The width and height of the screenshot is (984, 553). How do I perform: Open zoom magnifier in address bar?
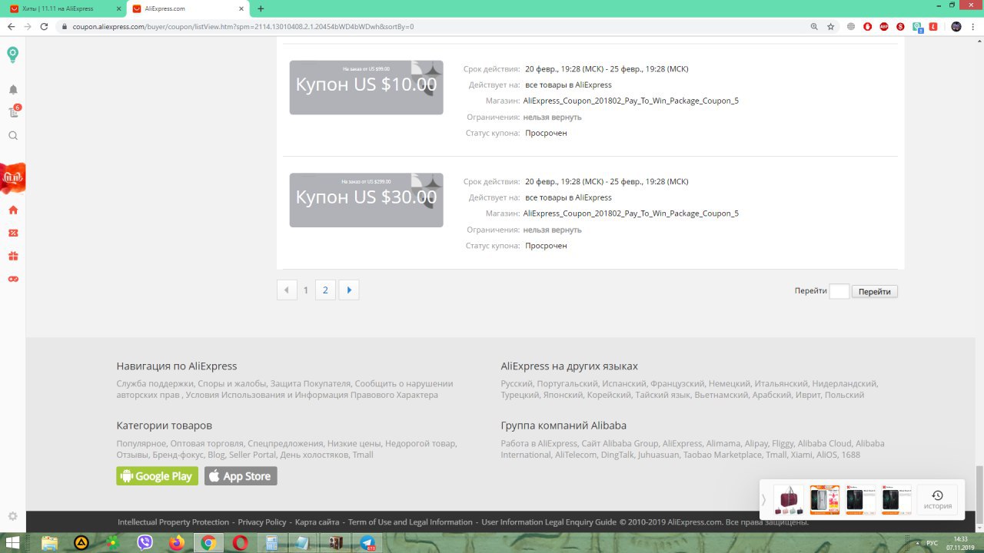(x=814, y=26)
